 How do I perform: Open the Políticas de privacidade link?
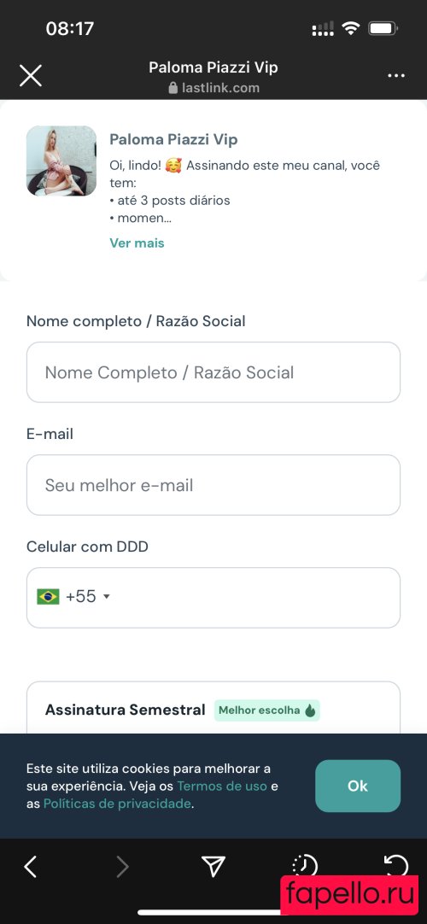pyautogui.click(x=117, y=804)
